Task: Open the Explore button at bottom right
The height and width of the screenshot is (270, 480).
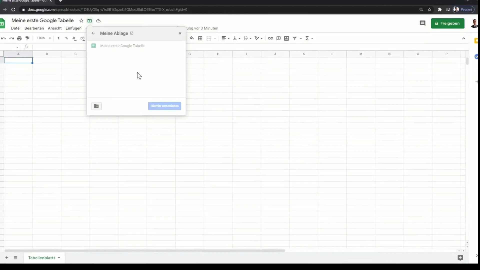Action: 460,258
